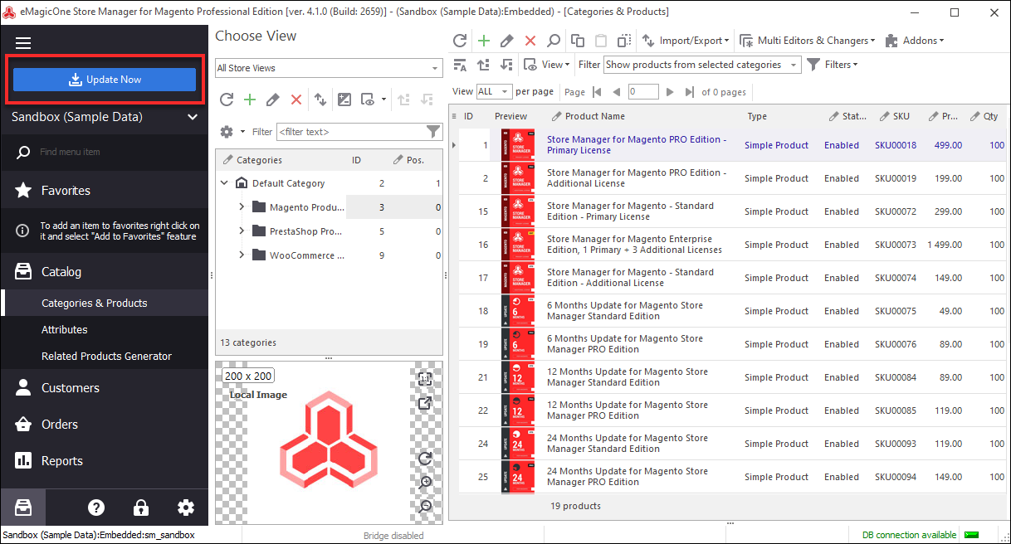The width and height of the screenshot is (1011, 544).
Task: Click the category view eye icon
Action: (368, 100)
